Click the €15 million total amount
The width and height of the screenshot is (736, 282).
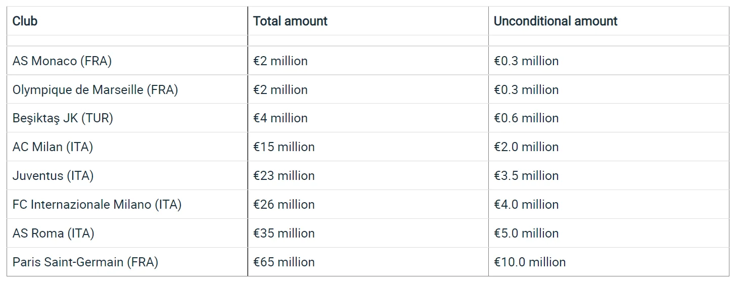[284, 147]
